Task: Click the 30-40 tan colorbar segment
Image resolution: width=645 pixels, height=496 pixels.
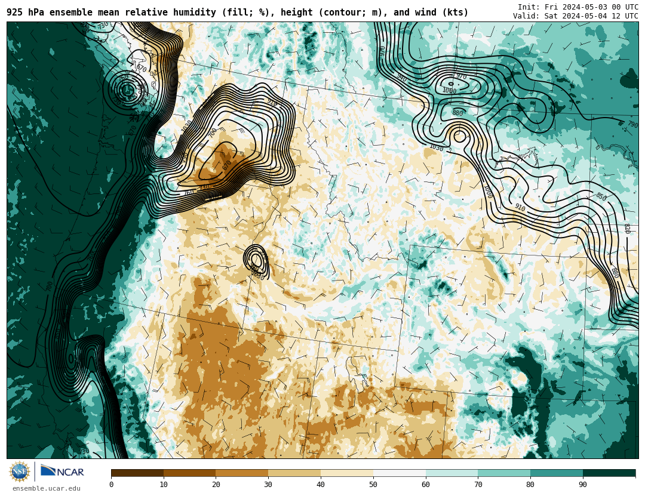Action: coord(294,473)
